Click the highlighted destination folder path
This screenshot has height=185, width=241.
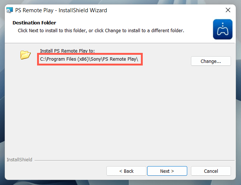click(90, 59)
